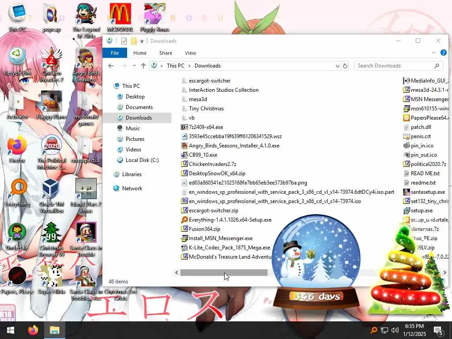Launch the Undertale desktop shortcut

click(17, 237)
